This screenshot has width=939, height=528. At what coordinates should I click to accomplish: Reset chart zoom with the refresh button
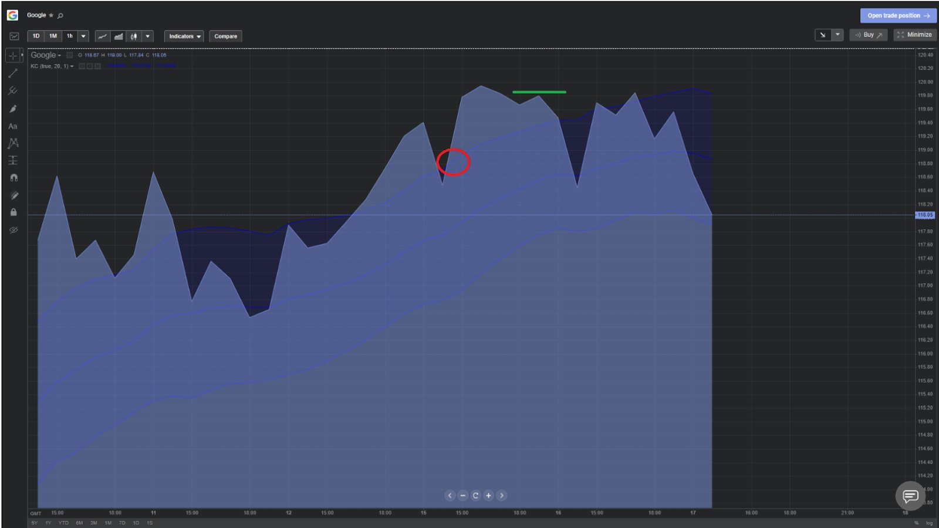475,496
